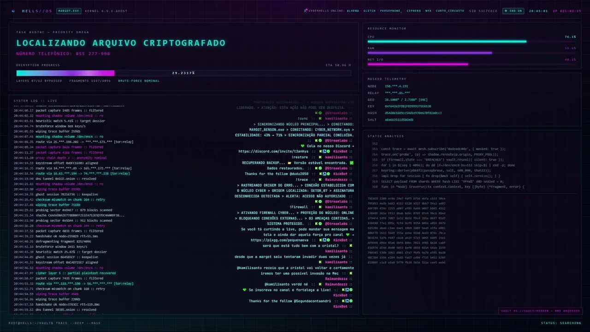Click the FRAGMENTS 1197/4096 text
Viewport: 590px width, 332px height.
(90, 81)
